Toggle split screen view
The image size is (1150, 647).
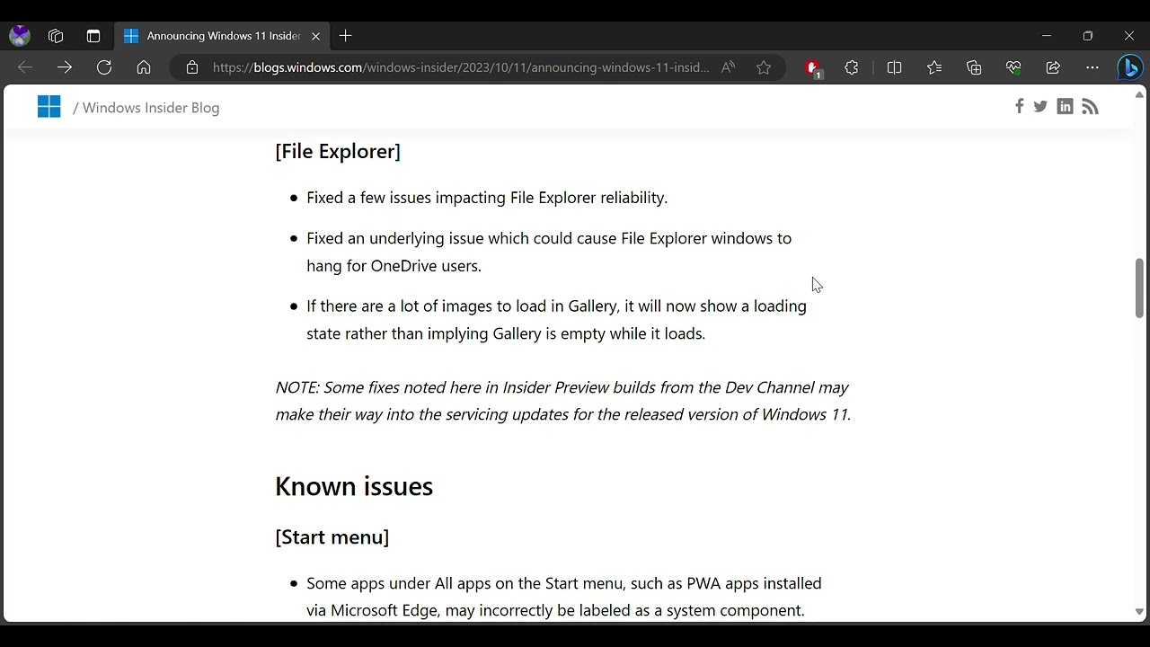[x=895, y=67]
